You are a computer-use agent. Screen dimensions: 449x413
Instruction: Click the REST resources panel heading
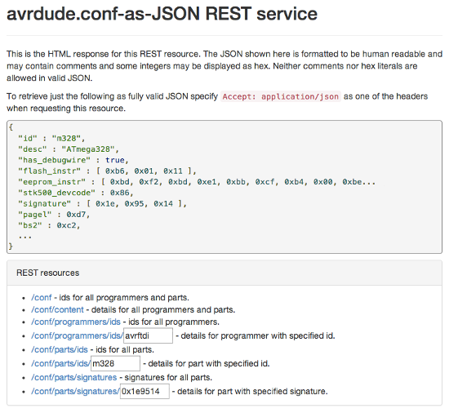[x=48, y=273]
